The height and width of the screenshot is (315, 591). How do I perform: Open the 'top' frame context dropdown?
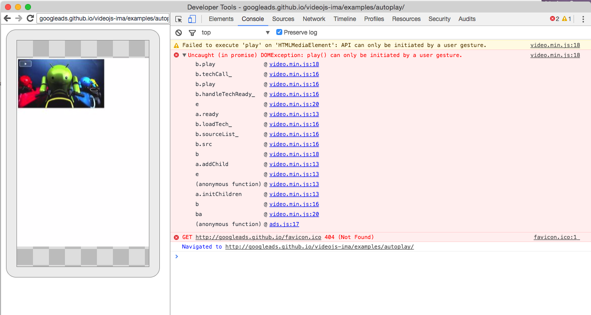point(207,32)
